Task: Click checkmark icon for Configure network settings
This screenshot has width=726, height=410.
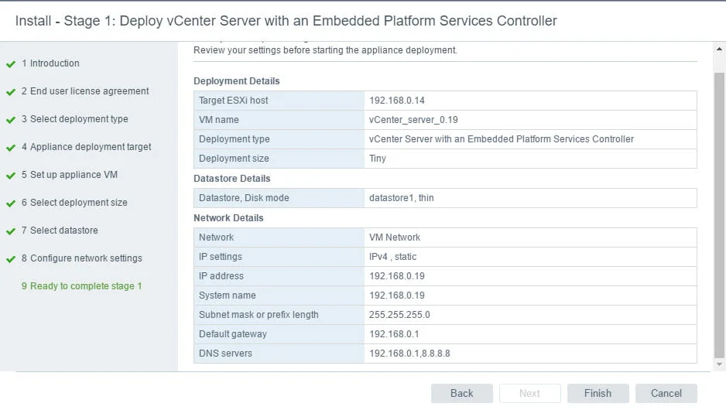Action: coord(11,259)
